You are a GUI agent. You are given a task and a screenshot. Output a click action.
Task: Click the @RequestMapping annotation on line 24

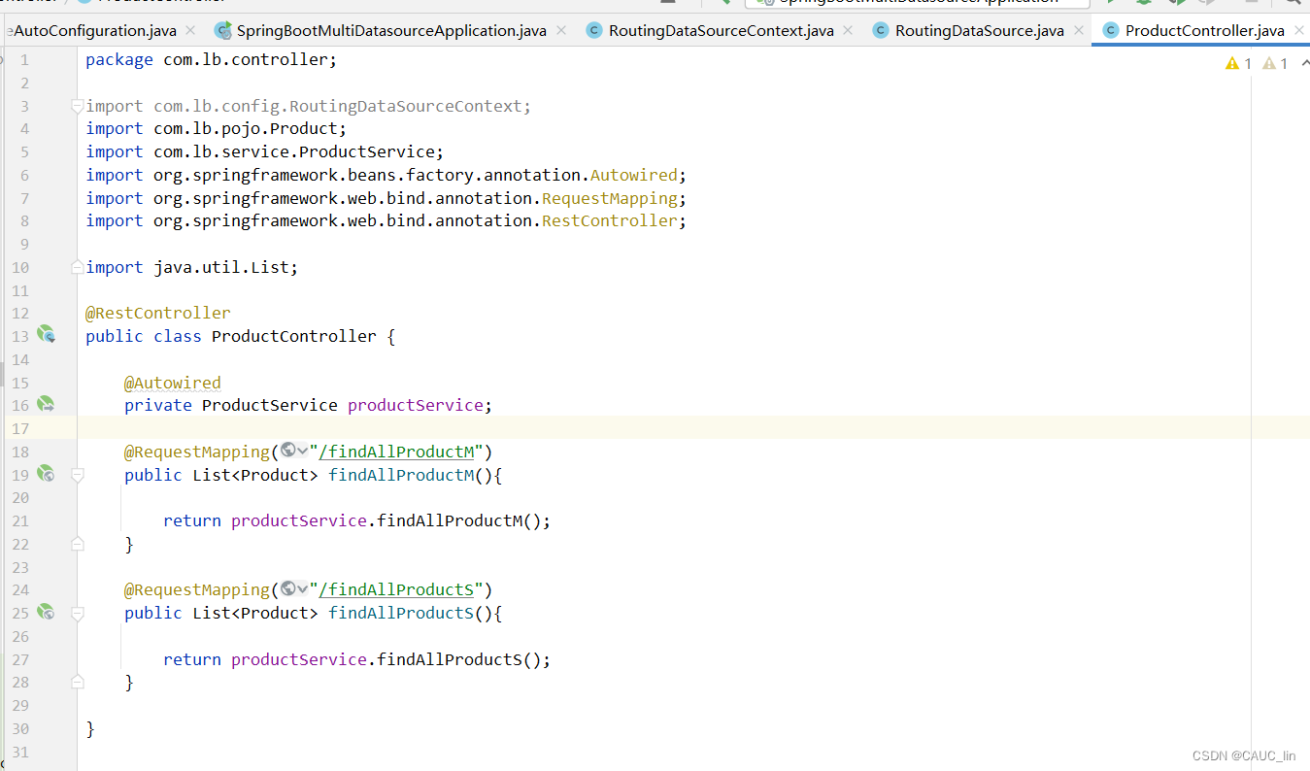(197, 589)
